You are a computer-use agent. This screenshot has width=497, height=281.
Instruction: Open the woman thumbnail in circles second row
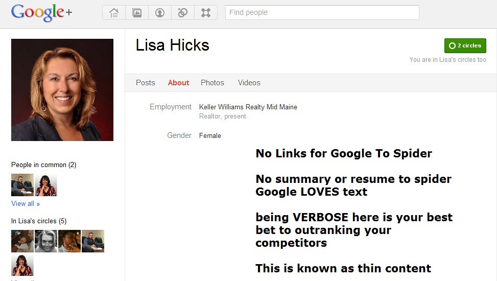coord(22,265)
